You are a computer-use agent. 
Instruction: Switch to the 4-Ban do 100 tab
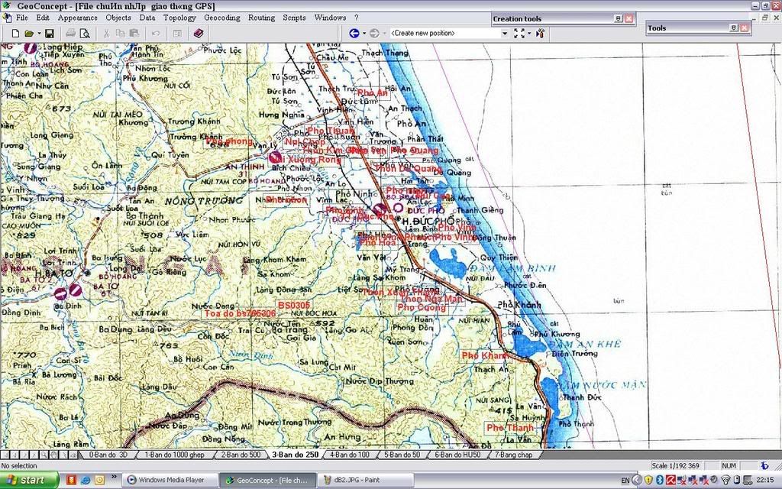tap(350, 455)
